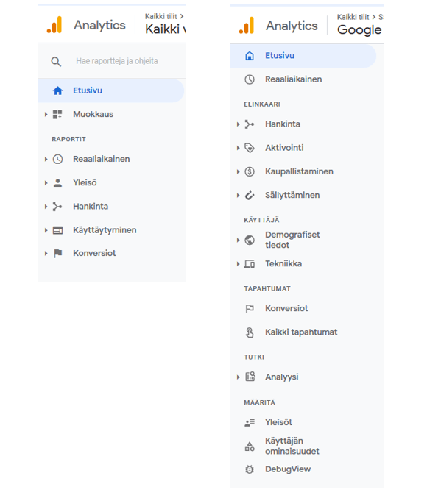Open Reaaliaikainen in the right panel
Image resolution: width=427 pixels, height=495 pixels.
click(293, 79)
